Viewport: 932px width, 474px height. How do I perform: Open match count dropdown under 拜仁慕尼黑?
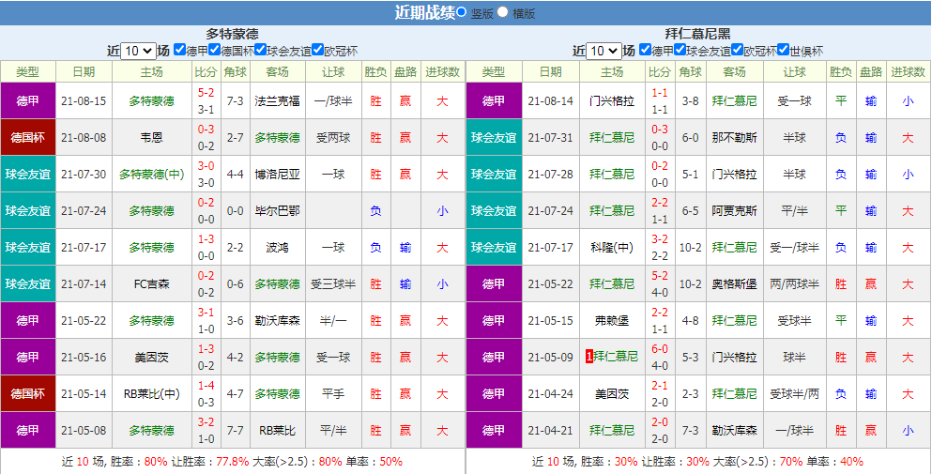click(x=604, y=51)
